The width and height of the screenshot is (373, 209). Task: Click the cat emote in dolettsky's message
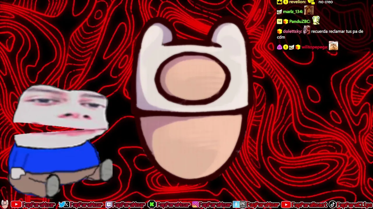(307, 30)
